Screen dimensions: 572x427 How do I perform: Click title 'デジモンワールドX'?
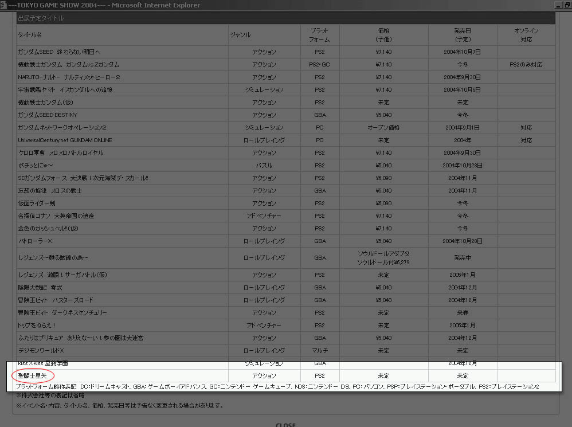(41, 350)
